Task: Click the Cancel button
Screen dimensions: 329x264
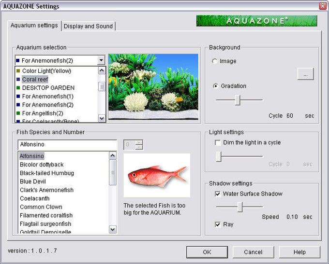Action: click(x=253, y=252)
